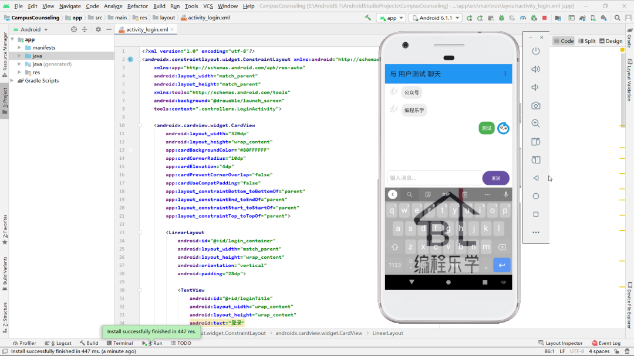This screenshot has width=634, height=356.
Task: Switch editor to Split view
Action: pyautogui.click(x=586, y=41)
